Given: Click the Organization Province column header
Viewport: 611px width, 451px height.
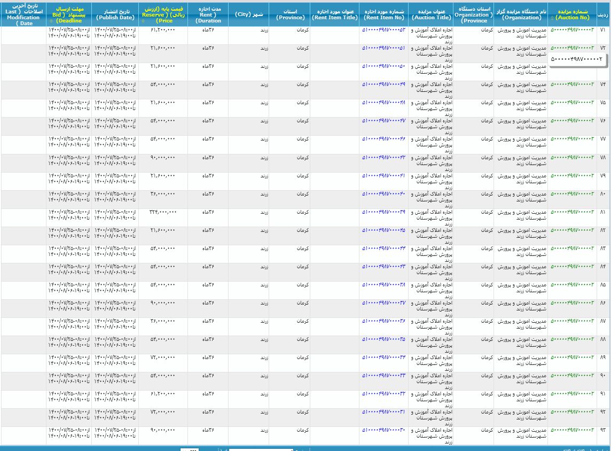Looking at the screenshot, I should coord(474,14).
